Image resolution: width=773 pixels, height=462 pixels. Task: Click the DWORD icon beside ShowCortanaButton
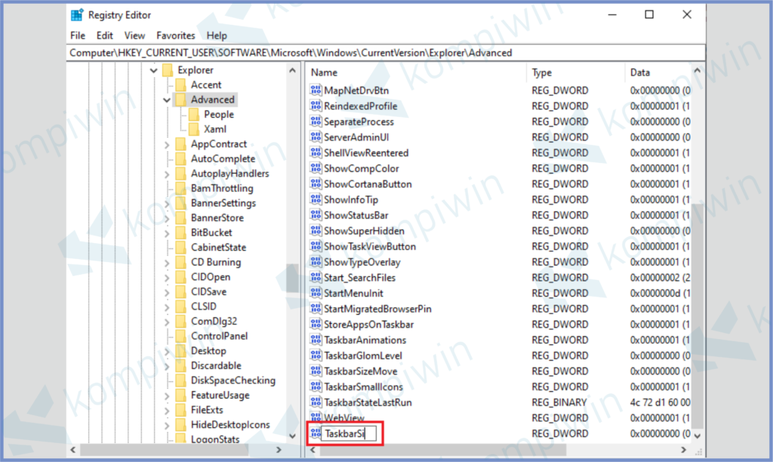click(x=316, y=184)
